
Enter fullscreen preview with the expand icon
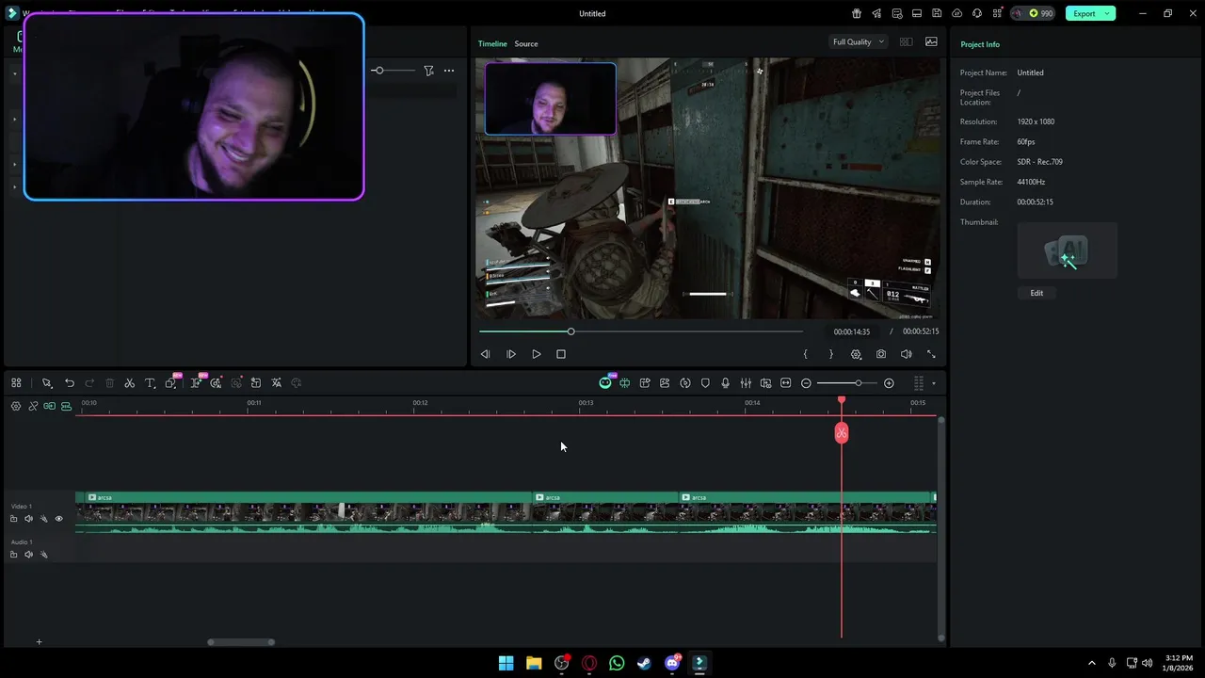(x=931, y=354)
